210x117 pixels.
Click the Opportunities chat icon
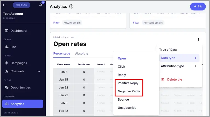[x=7, y=87]
